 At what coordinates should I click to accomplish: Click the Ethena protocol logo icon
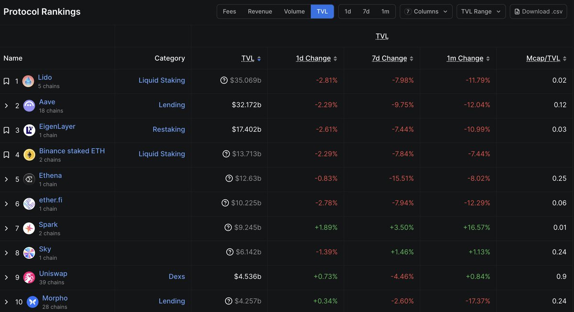coord(29,179)
